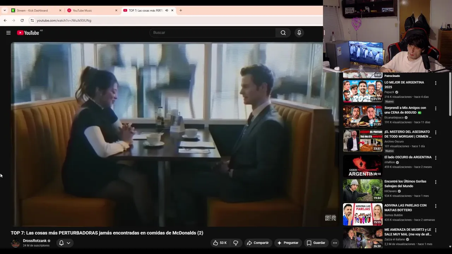Open options for TODD MORGAN video
This screenshot has height=254, width=452.
tap(435, 133)
